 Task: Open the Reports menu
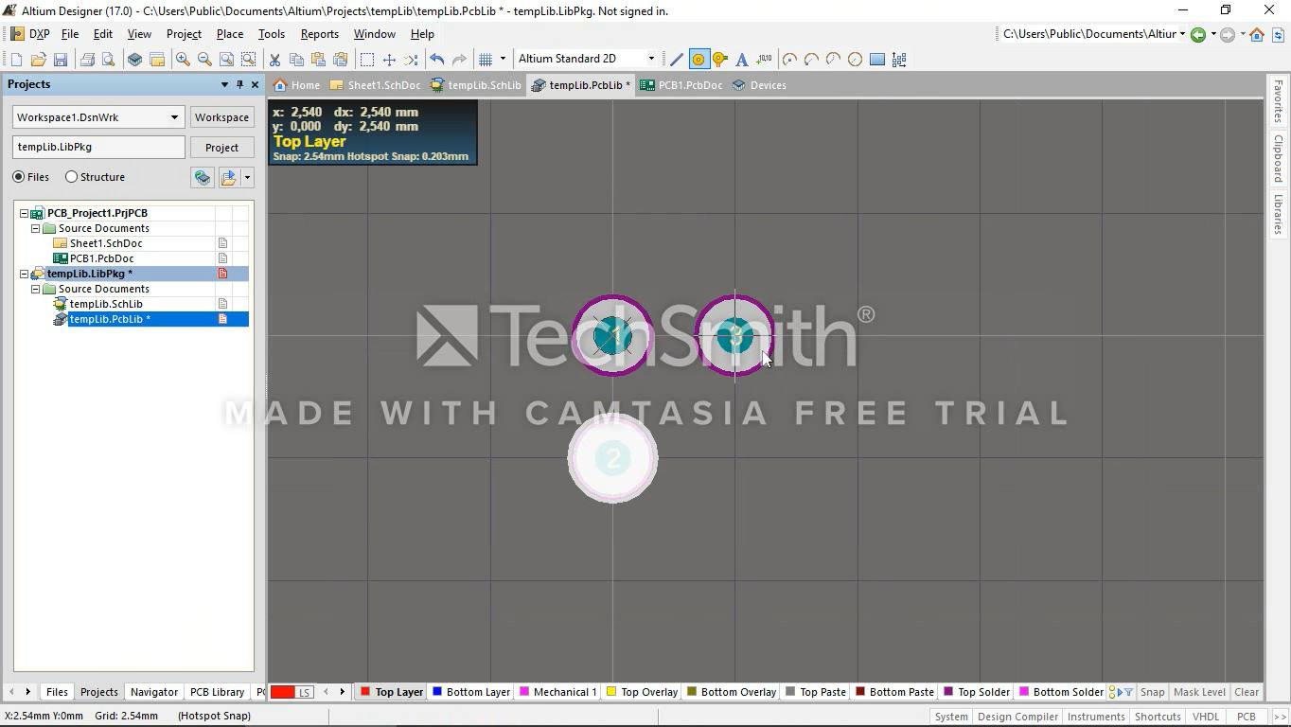[319, 34]
